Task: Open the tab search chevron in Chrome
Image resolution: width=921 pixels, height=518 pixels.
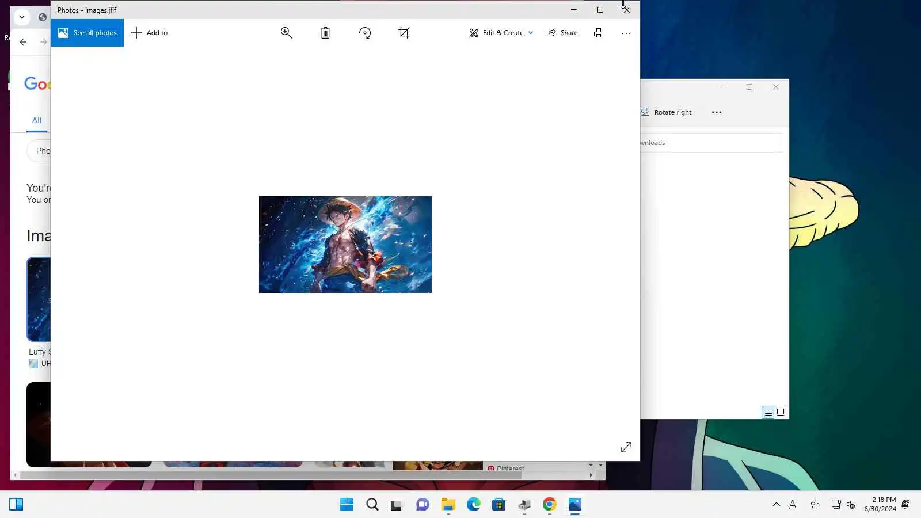Action: click(x=22, y=17)
